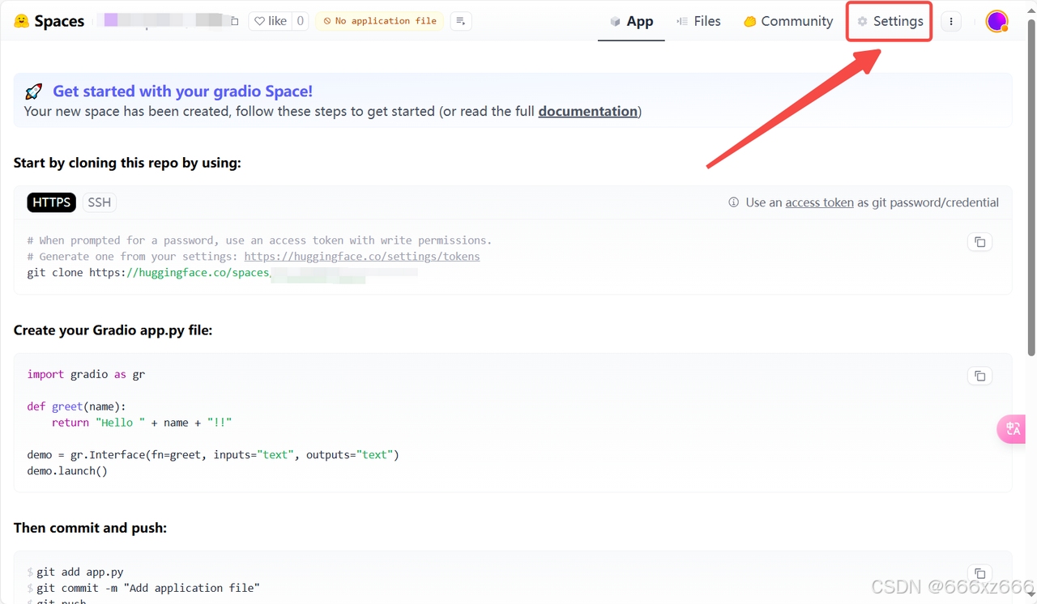This screenshot has height=604, width=1037.
Task: Open the logs list icon button
Action: point(460,21)
